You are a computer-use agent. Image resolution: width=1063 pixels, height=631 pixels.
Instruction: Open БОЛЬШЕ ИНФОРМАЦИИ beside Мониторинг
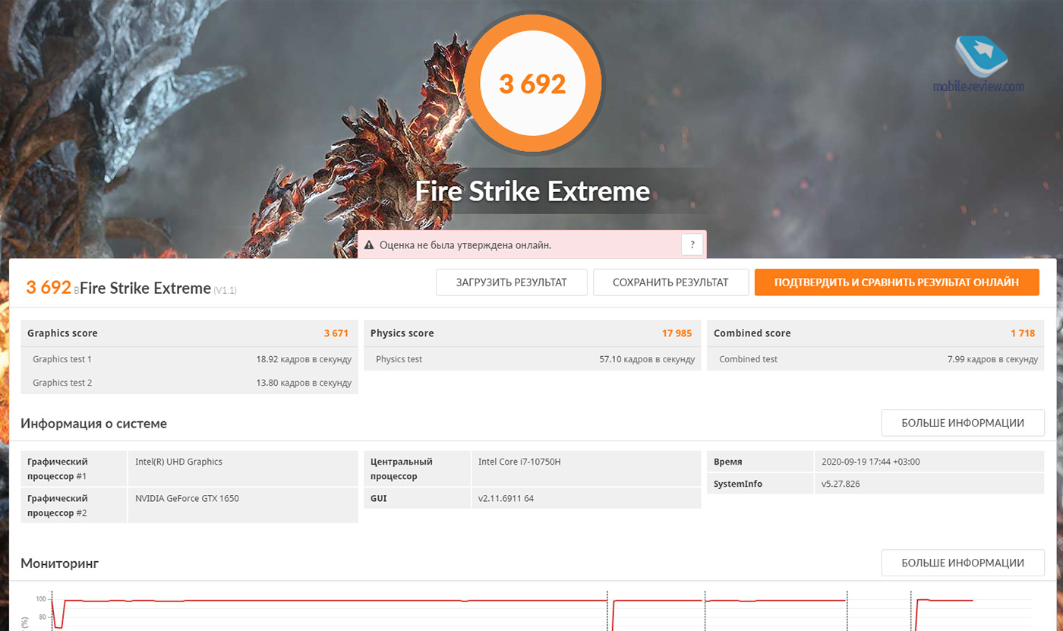pyautogui.click(x=963, y=563)
